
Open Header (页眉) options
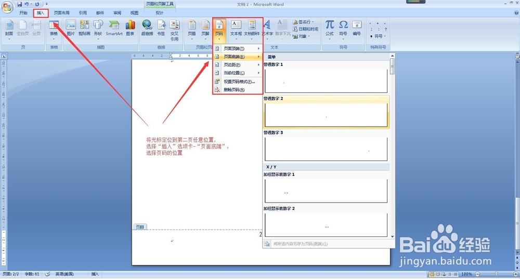(x=192, y=30)
